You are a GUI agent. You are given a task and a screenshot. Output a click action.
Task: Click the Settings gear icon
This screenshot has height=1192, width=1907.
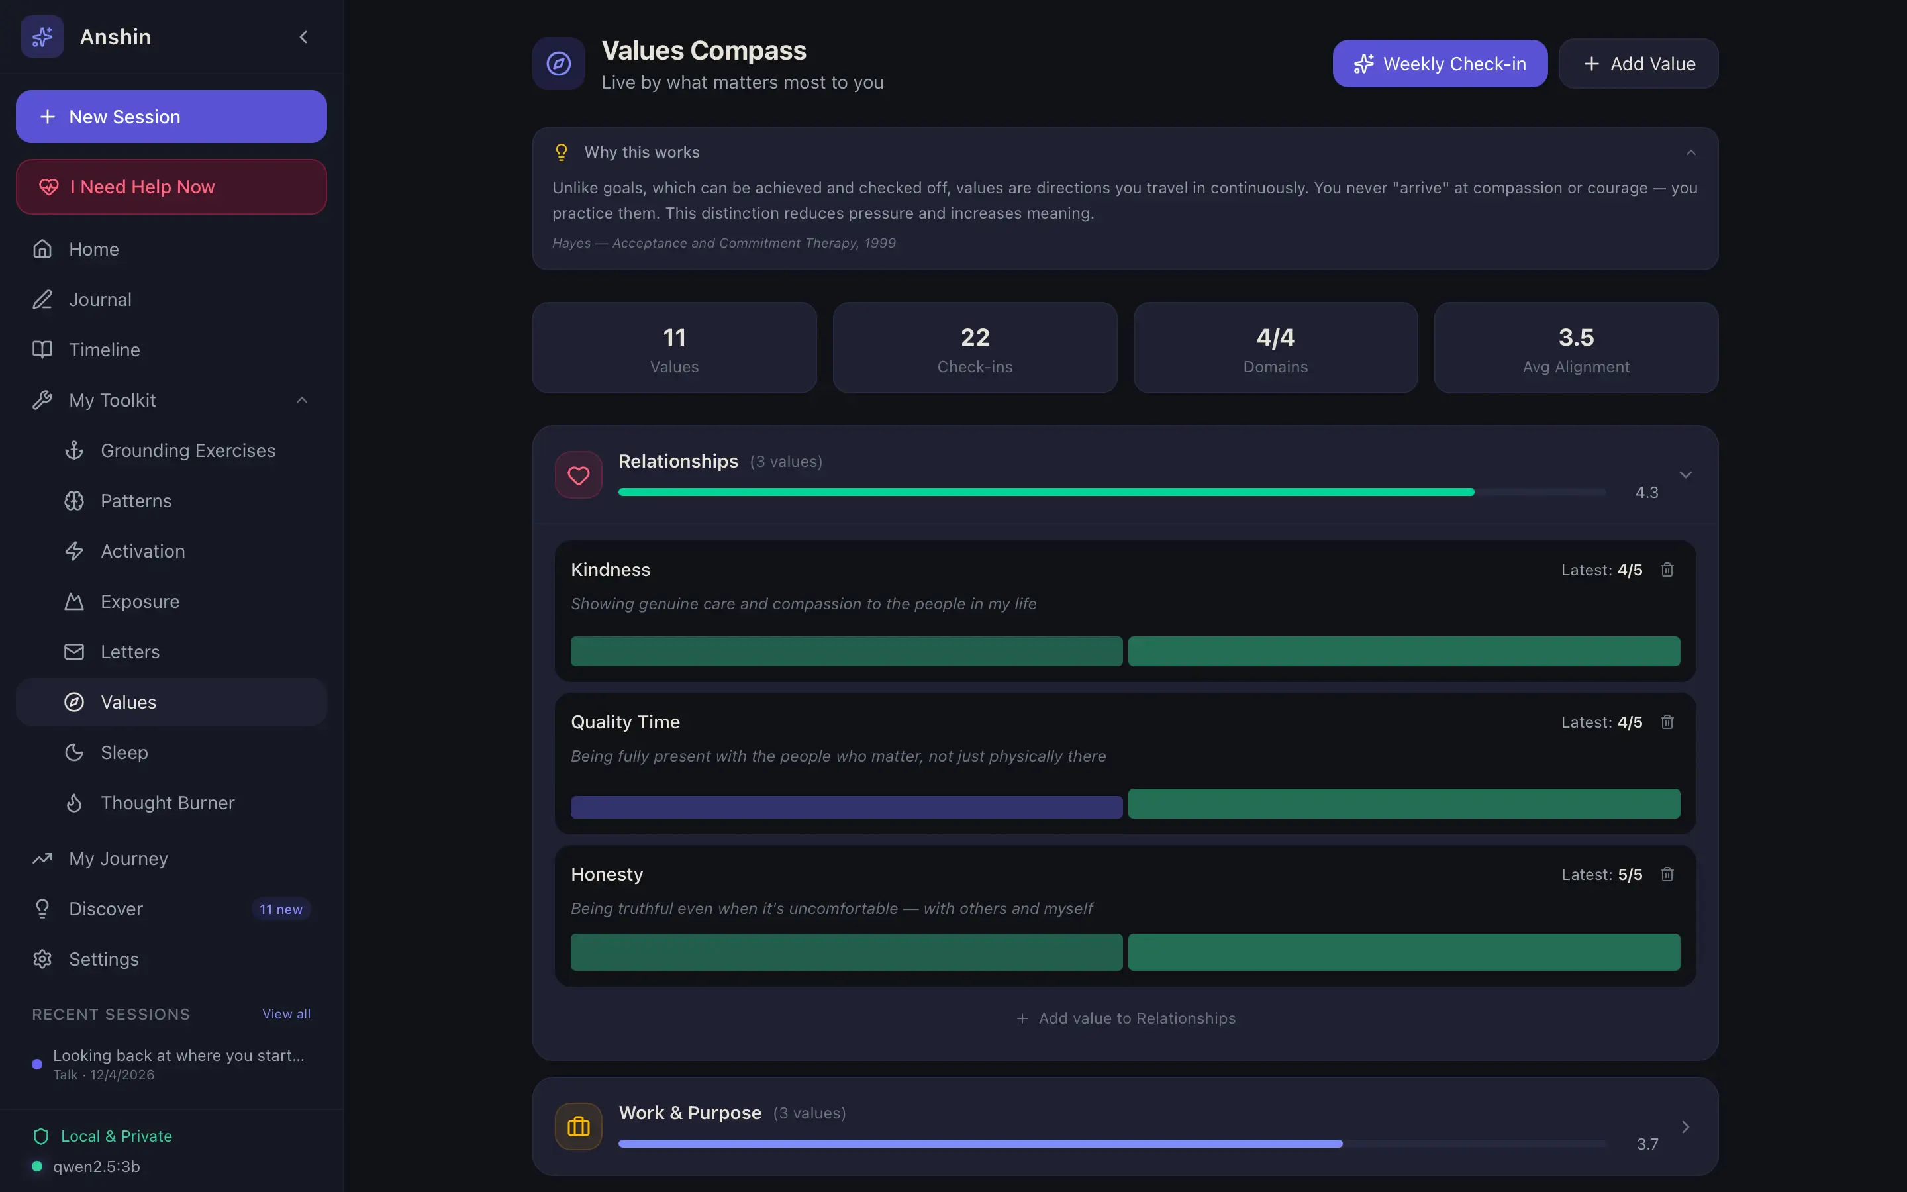click(x=42, y=959)
